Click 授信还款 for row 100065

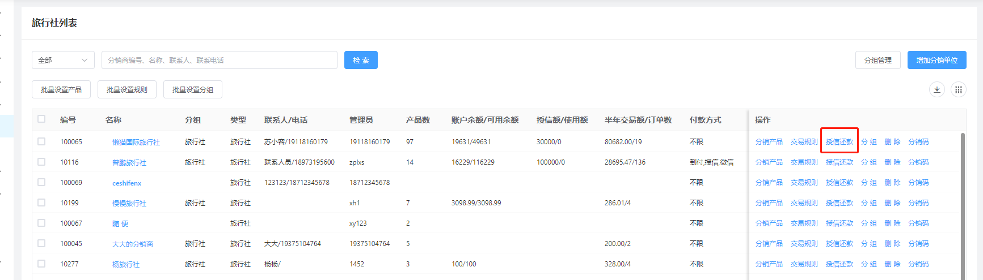pos(839,142)
